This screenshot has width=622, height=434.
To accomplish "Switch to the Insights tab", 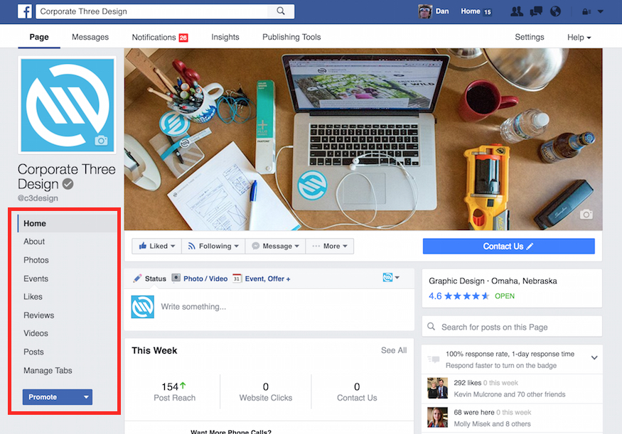I will point(225,37).
